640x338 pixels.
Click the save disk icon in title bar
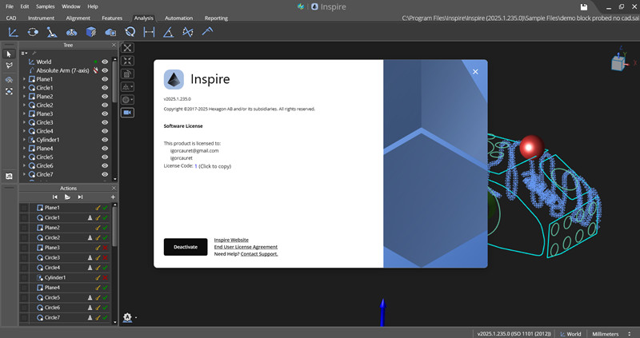click(584, 6)
